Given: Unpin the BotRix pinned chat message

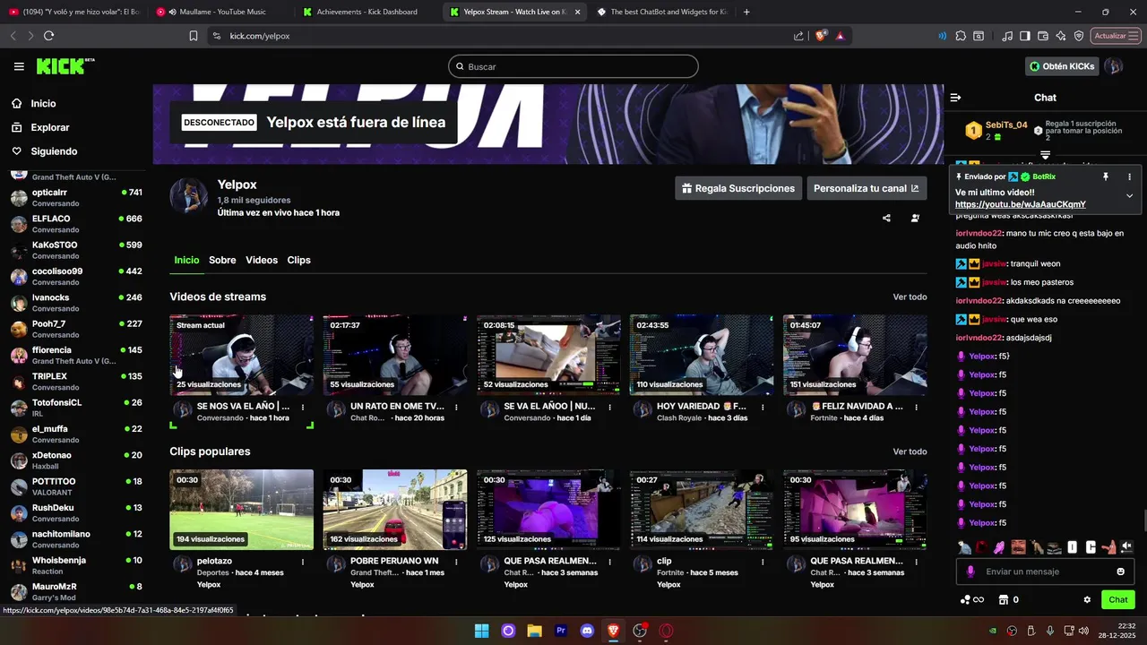Looking at the screenshot, I should point(1106,177).
